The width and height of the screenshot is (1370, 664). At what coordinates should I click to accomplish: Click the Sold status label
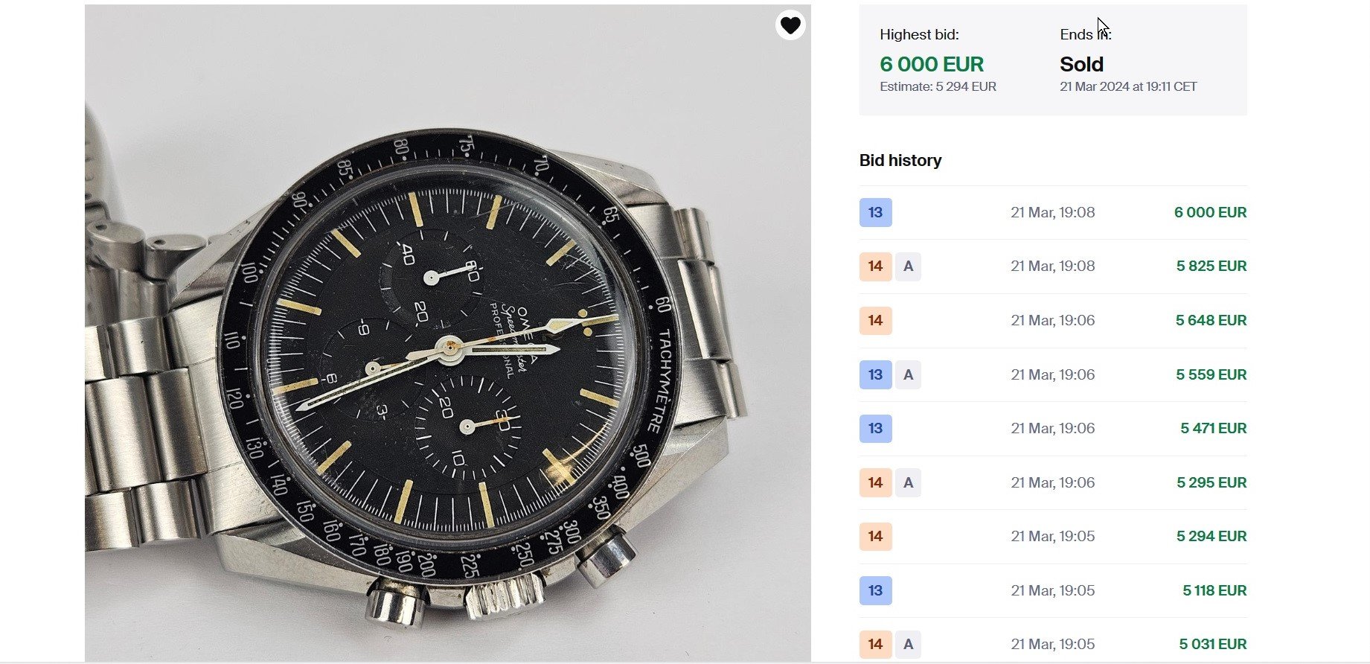pos(1081,65)
